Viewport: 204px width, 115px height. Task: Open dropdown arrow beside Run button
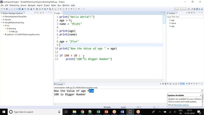pos(47,9)
